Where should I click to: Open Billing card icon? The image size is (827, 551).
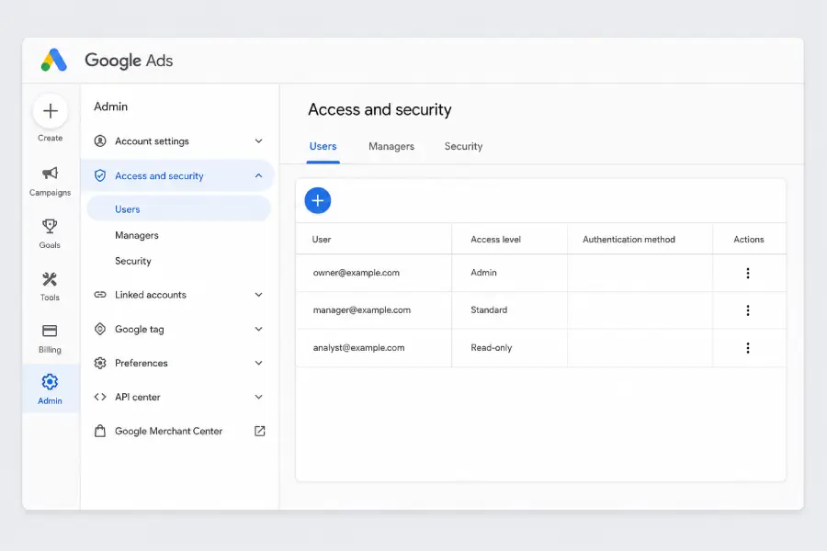[x=50, y=331]
